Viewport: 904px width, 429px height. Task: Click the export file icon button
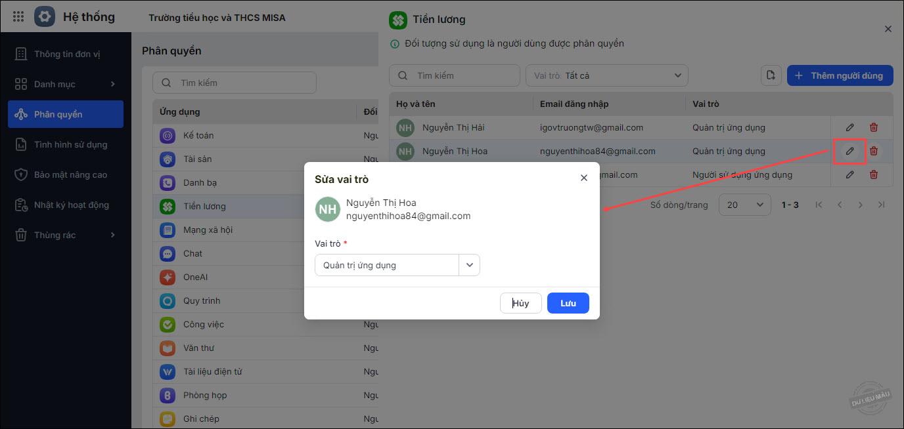[771, 75]
